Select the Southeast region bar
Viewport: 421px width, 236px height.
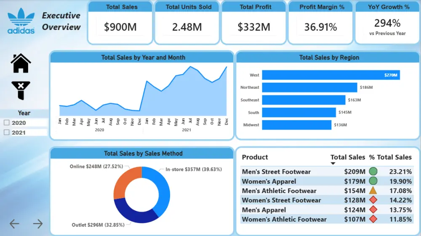pyautogui.click(x=304, y=100)
